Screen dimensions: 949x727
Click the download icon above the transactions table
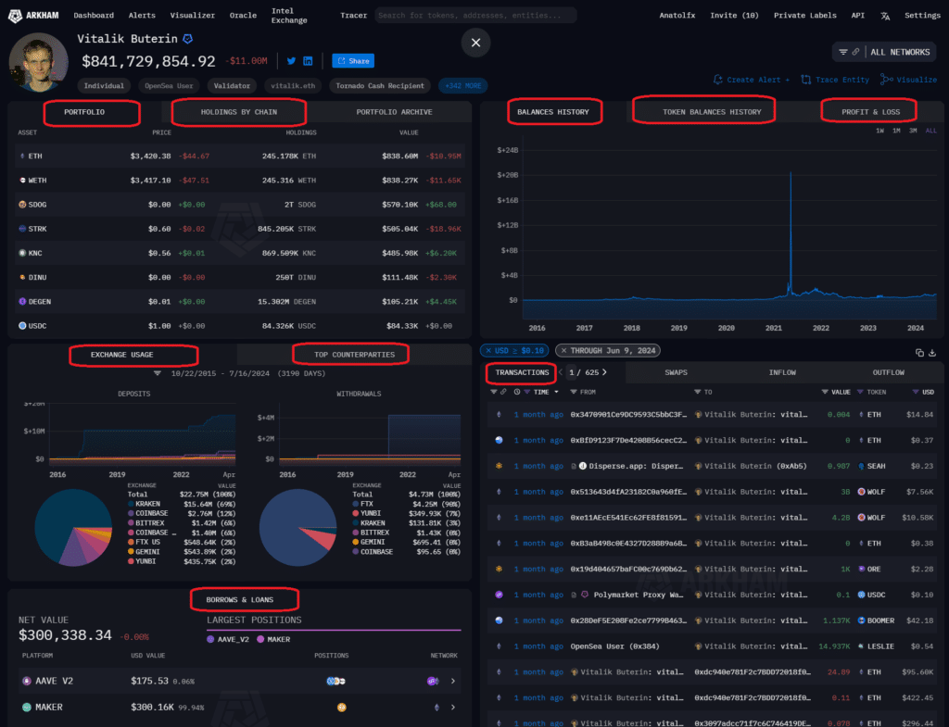pyautogui.click(x=932, y=353)
